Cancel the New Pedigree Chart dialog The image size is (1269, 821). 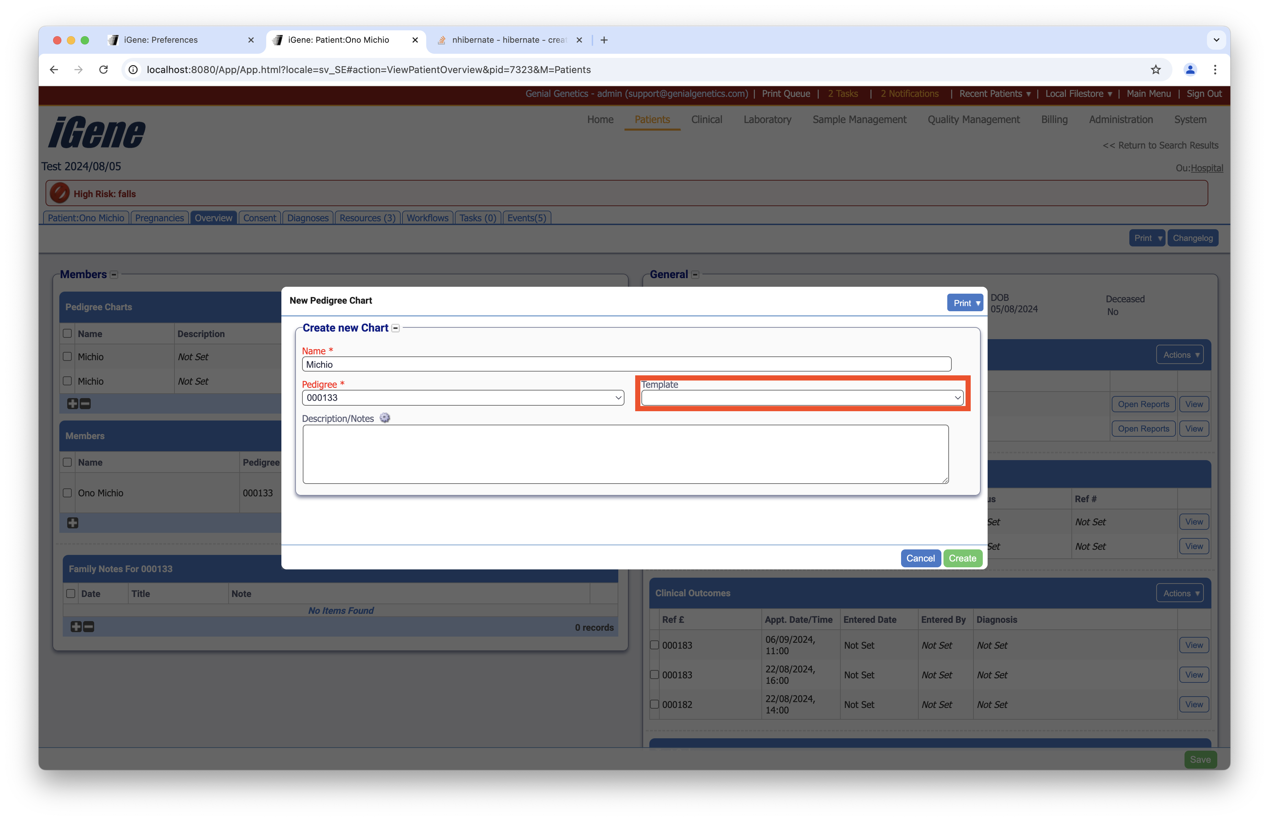pyautogui.click(x=920, y=558)
